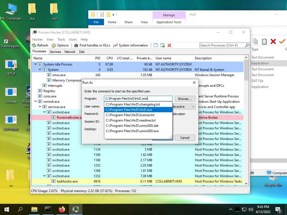Click the find window toolbar icon
Image resolution: width=287 pixels, height=215 pixels.
click(156, 45)
